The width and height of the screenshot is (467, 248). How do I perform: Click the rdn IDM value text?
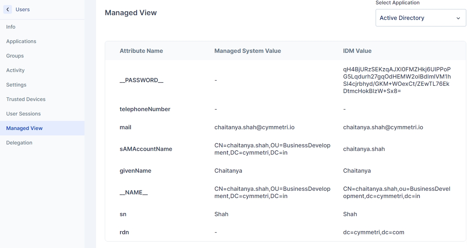click(373, 232)
